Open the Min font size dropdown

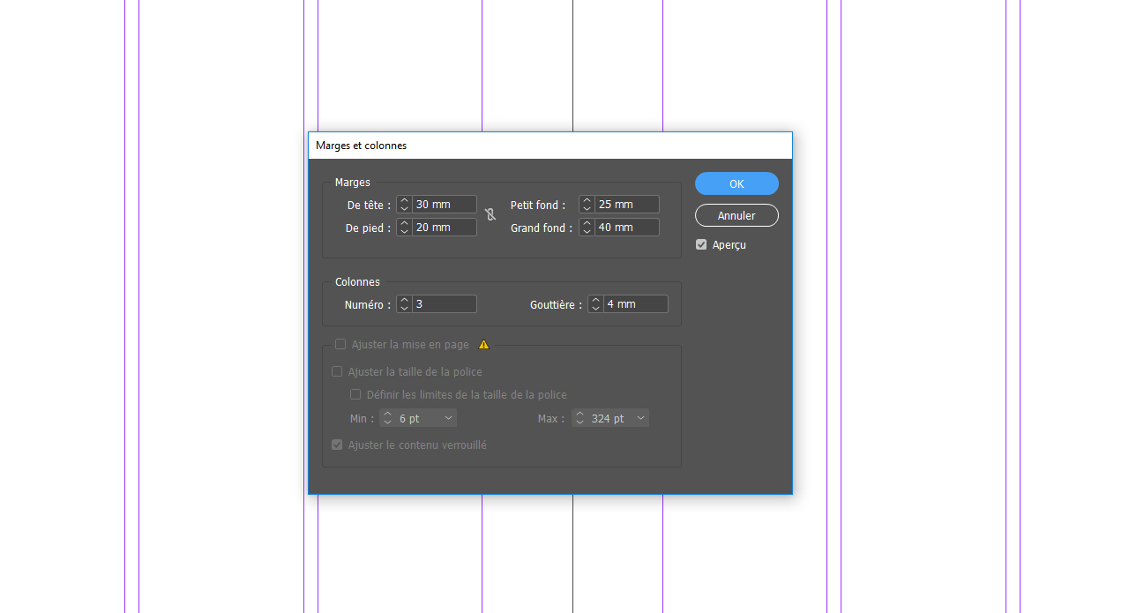448,418
